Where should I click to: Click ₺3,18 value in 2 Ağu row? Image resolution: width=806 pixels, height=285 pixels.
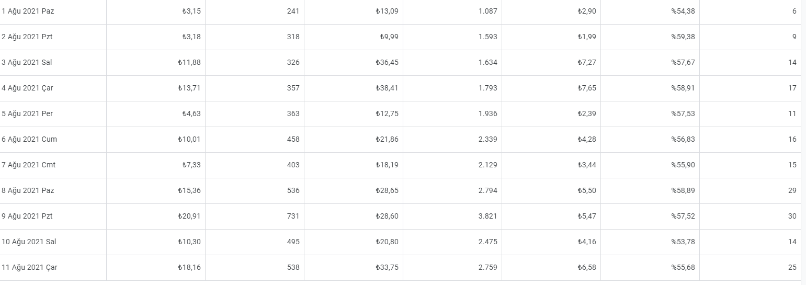[191, 37]
